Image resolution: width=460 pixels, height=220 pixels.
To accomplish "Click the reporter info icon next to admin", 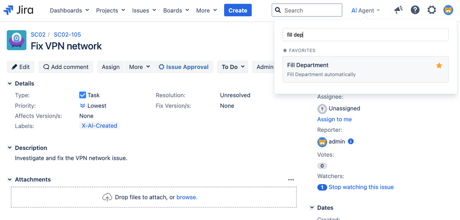I will pyautogui.click(x=350, y=141).
